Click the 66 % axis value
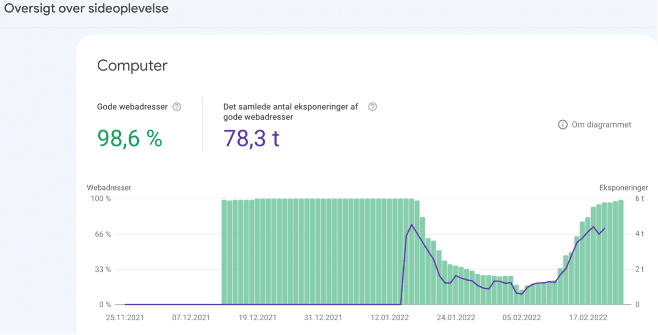The height and width of the screenshot is (335, 658). tap(103, 234)
